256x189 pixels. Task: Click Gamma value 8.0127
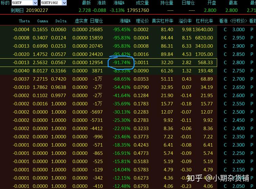(x=40, y=71)
